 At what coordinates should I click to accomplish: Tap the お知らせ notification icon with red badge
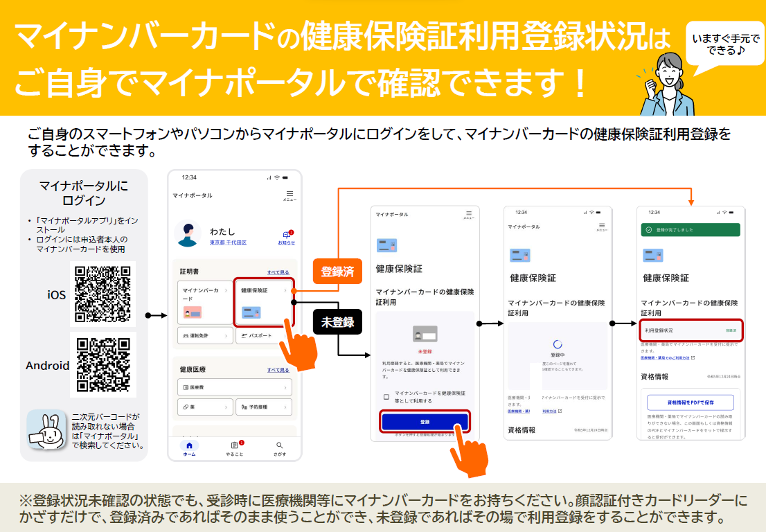(286, 234)
